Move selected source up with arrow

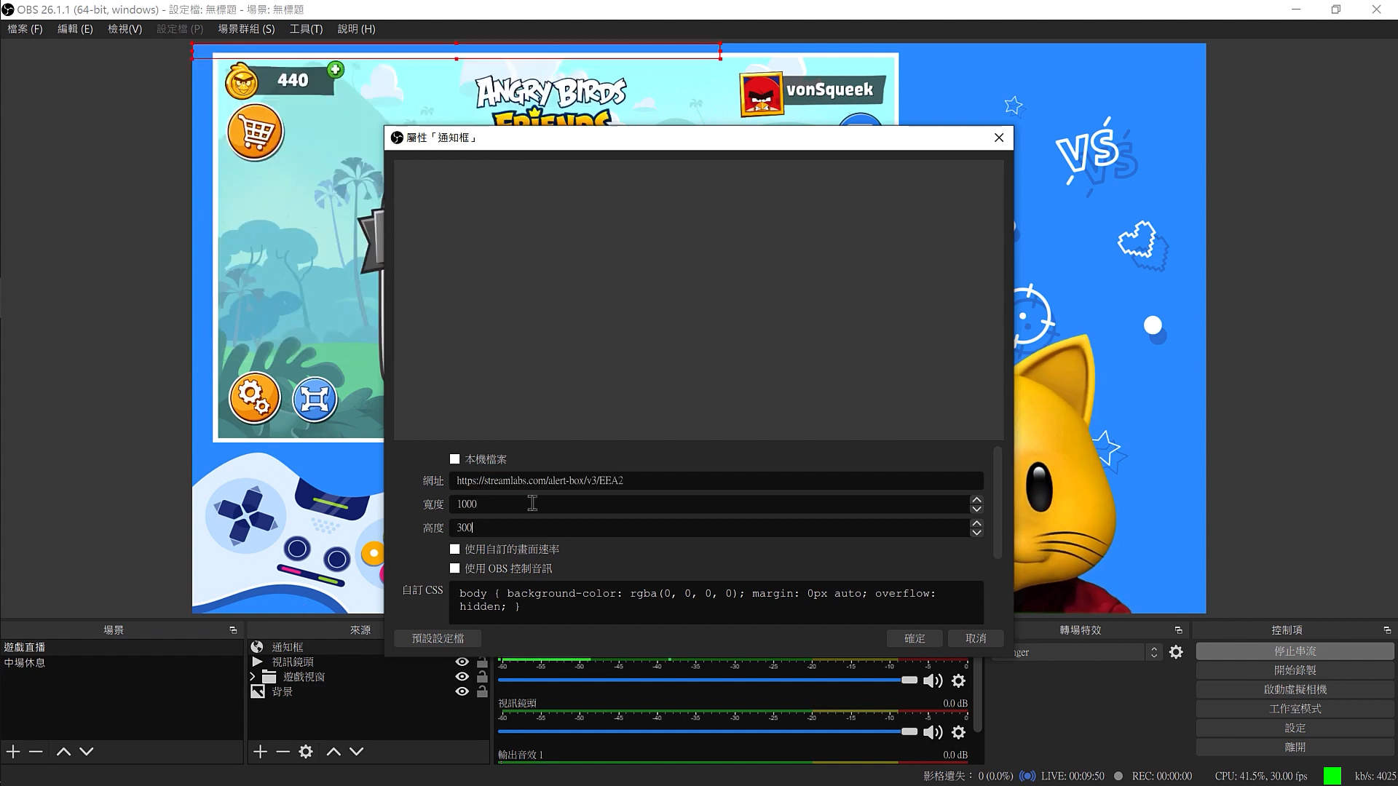333,752
